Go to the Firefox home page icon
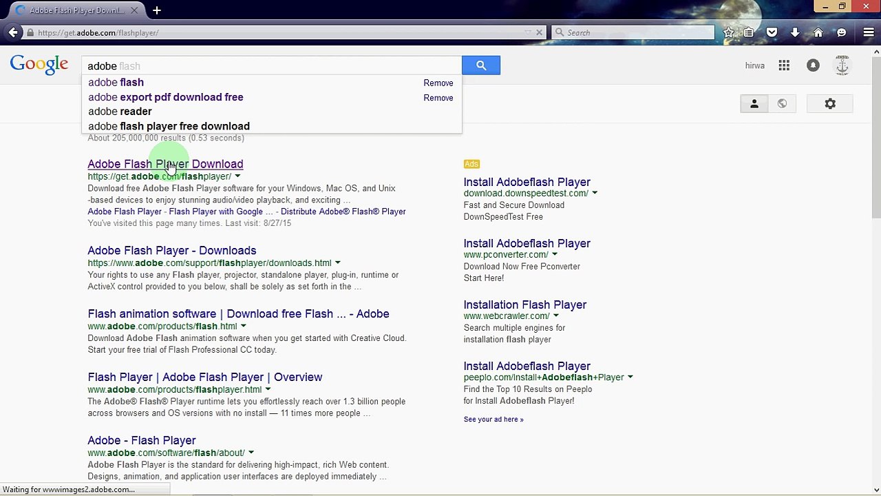Image resolution: width=881 pixels, height=496 pixels. (818, 32)
